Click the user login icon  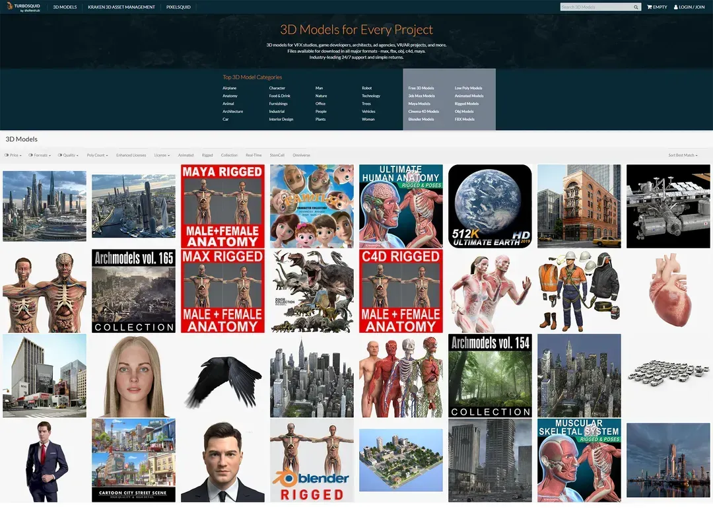(x=676, y=7)
